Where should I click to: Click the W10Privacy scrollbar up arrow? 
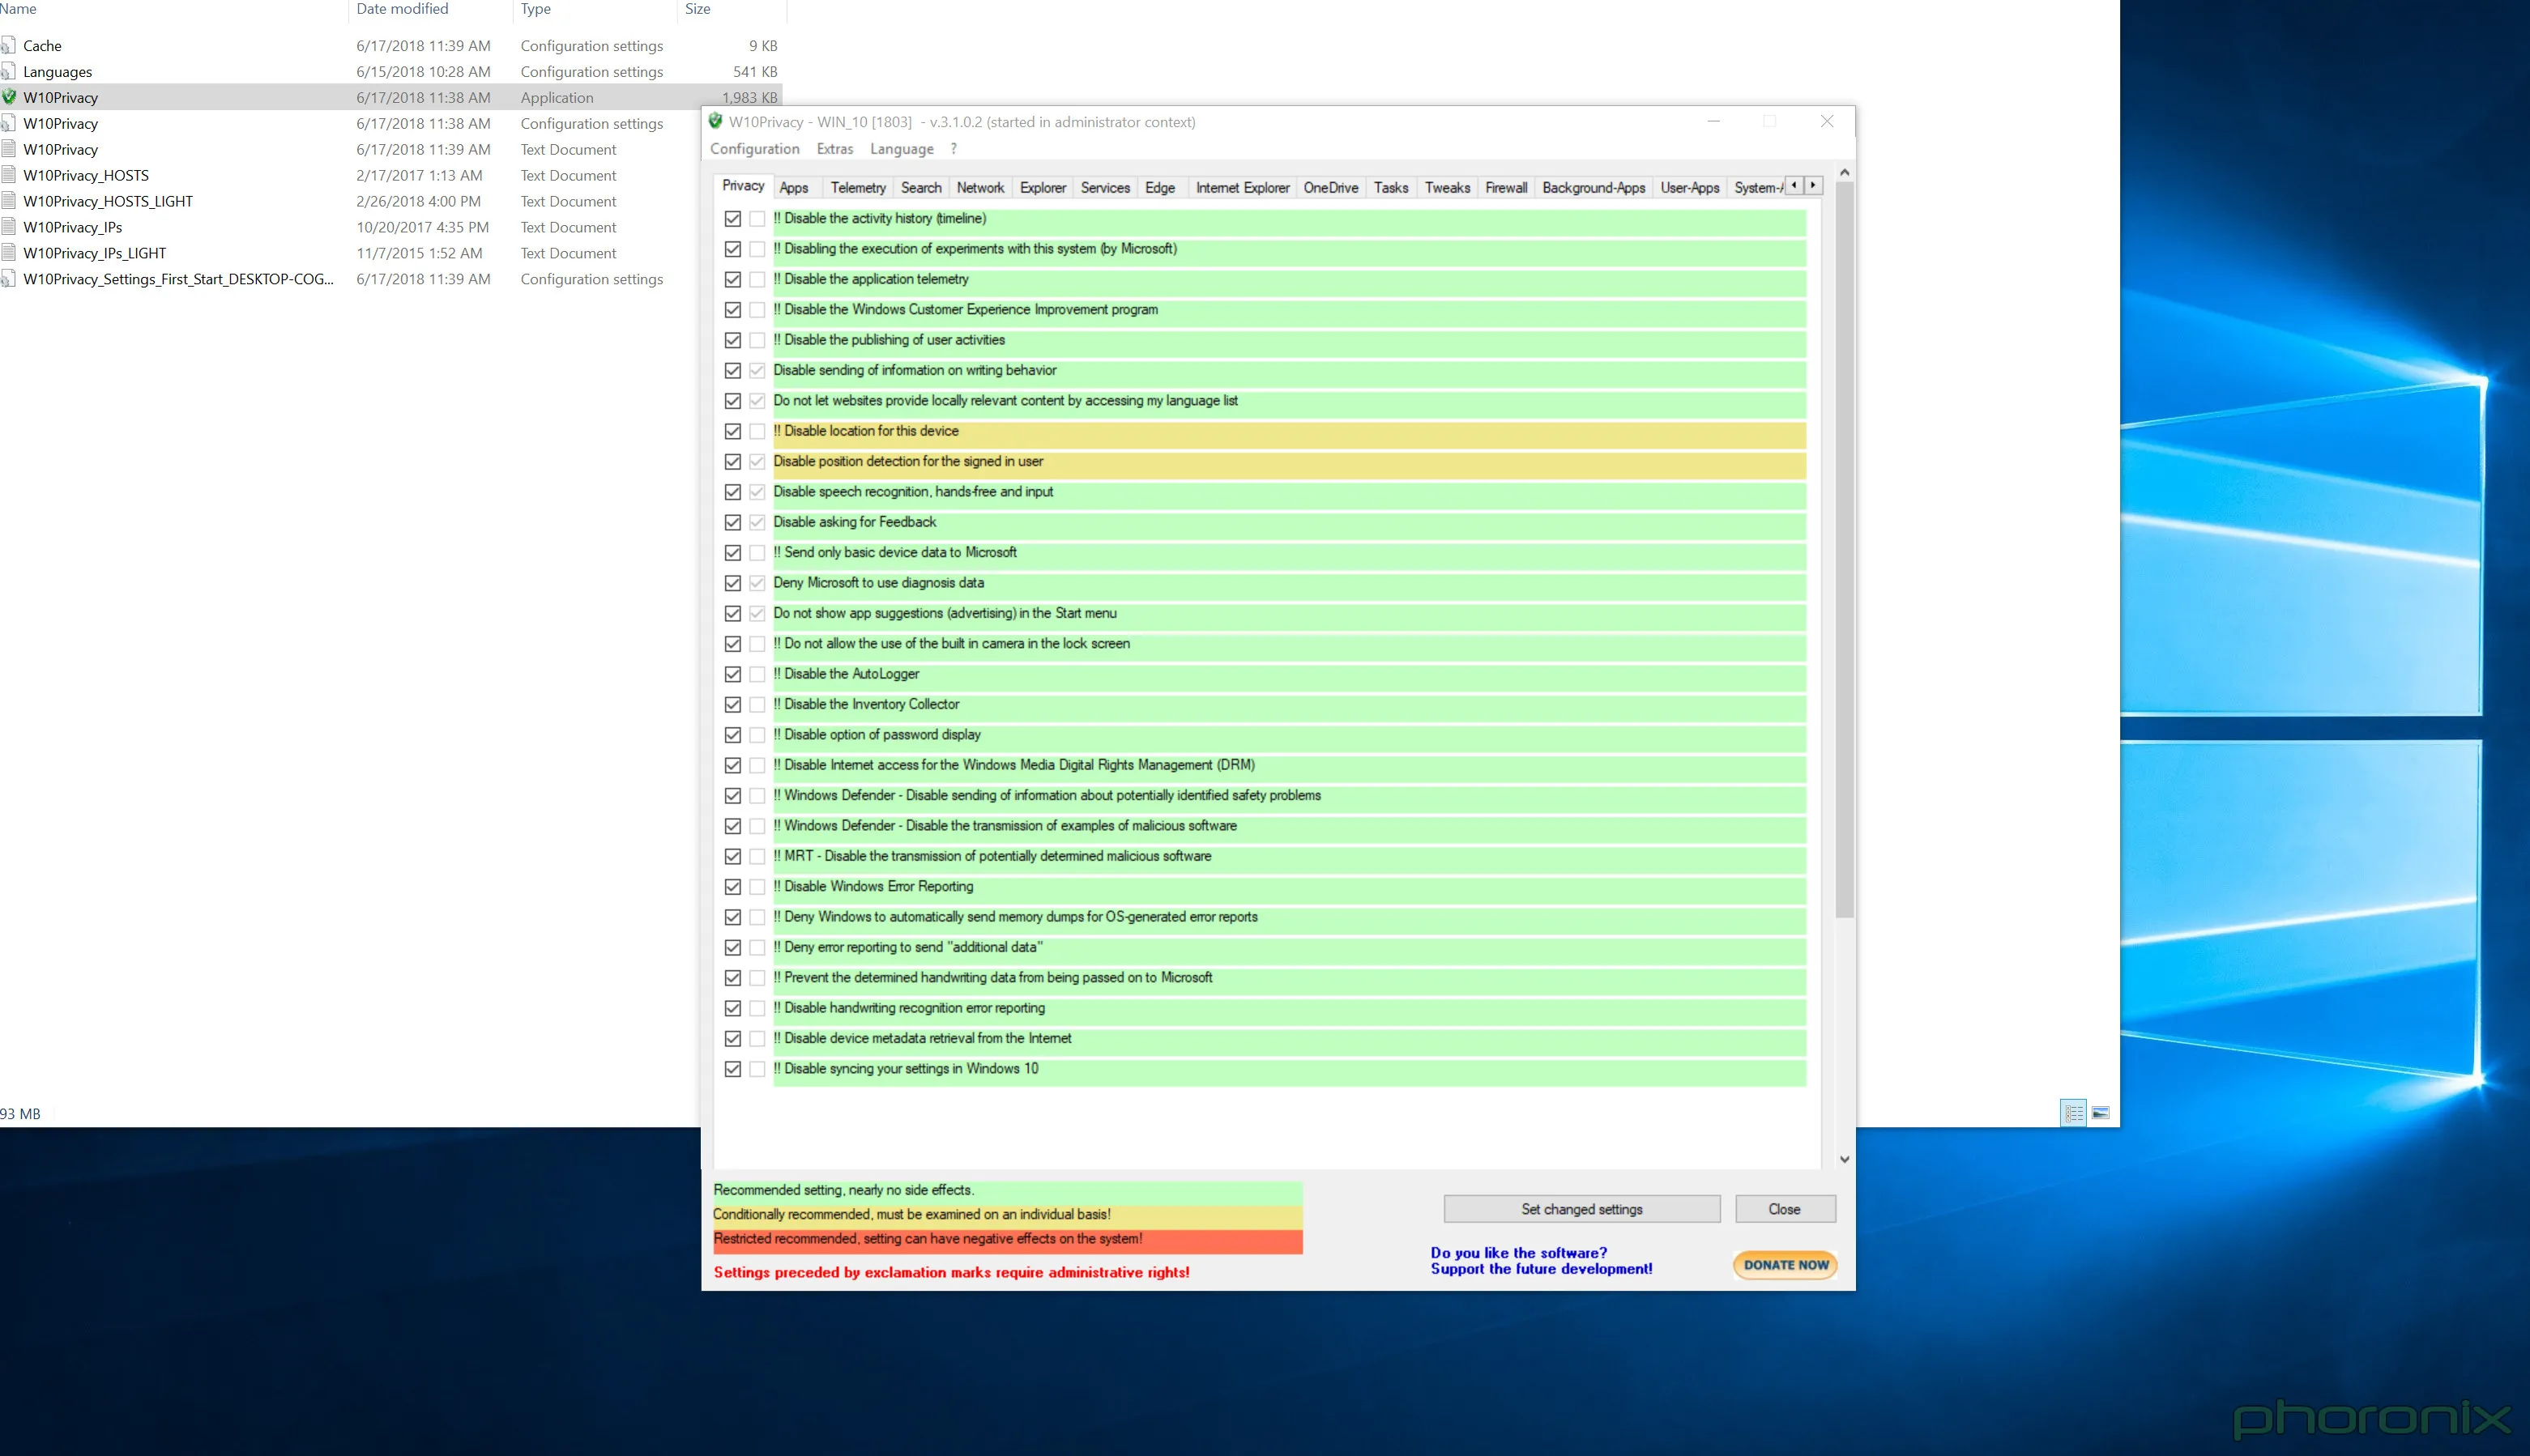click(1845, 172)
